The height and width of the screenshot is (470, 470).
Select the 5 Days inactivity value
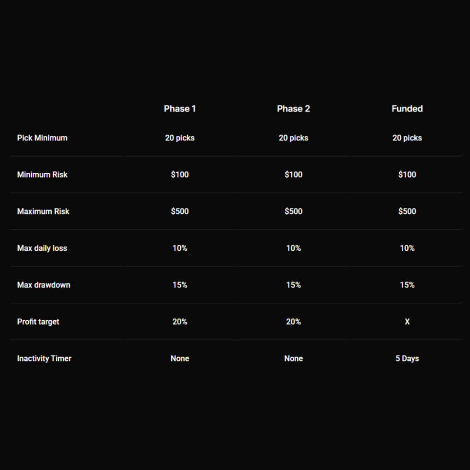407,359
